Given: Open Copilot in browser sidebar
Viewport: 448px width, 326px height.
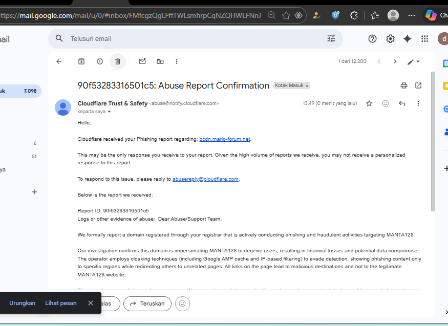Looking at the screenshot, I should [x=436, y=15].
